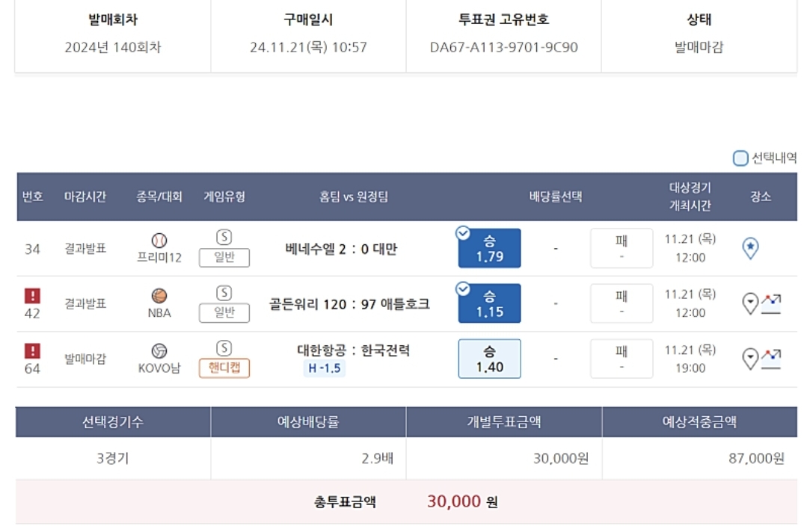The height and width of the screenshot is (526, 807).
Task: Toggle the 선택내역 checkbox
Action: point(740,158)
